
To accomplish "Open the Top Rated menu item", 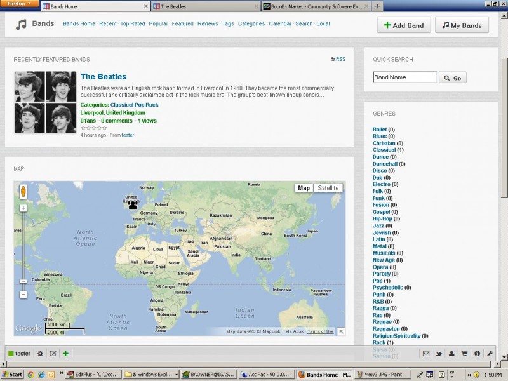I will pyautogui.click(x=133, y=23).
